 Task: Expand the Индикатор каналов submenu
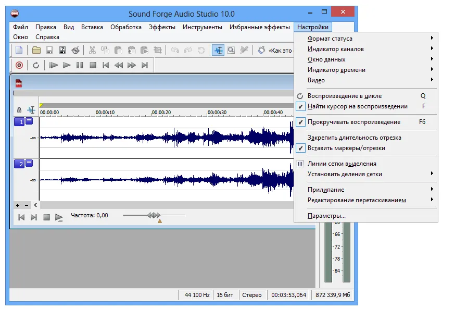click(x=365, y=49)
